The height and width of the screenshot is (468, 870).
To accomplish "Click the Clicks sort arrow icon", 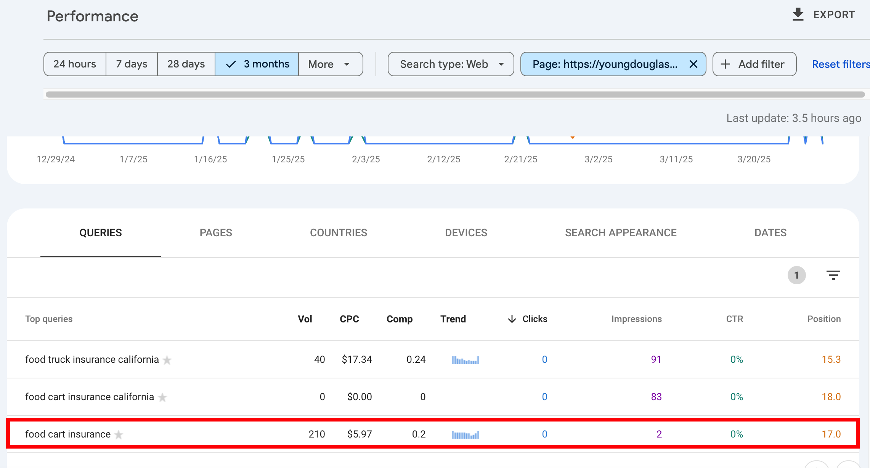I will [512, 319].
